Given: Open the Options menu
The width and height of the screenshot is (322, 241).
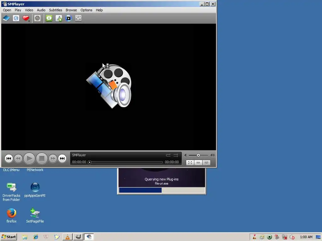Looking at the screenshot, I should [x=86, y=10].
